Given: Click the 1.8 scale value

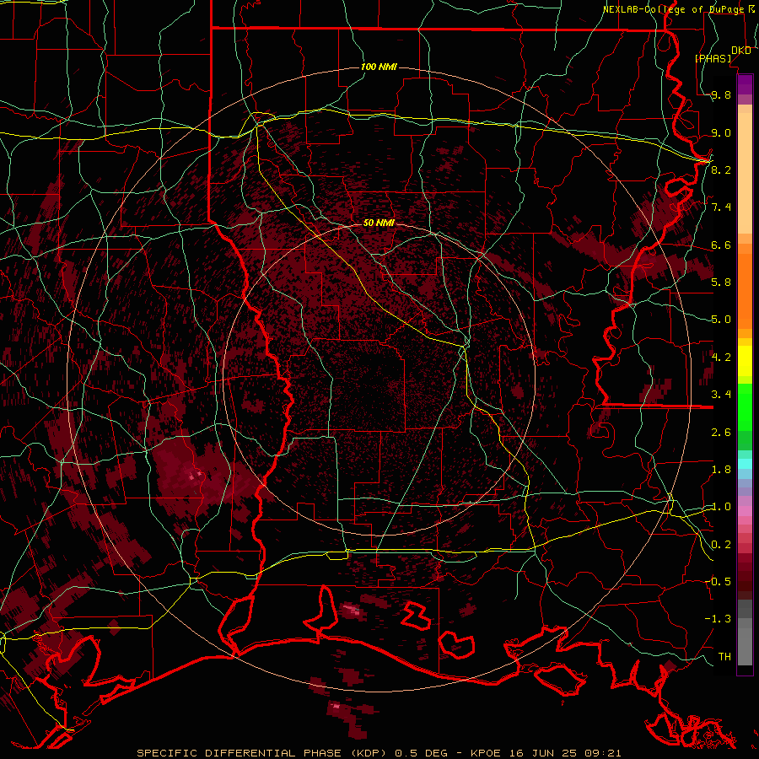Looking at the screenshot, I should [721, 469].
